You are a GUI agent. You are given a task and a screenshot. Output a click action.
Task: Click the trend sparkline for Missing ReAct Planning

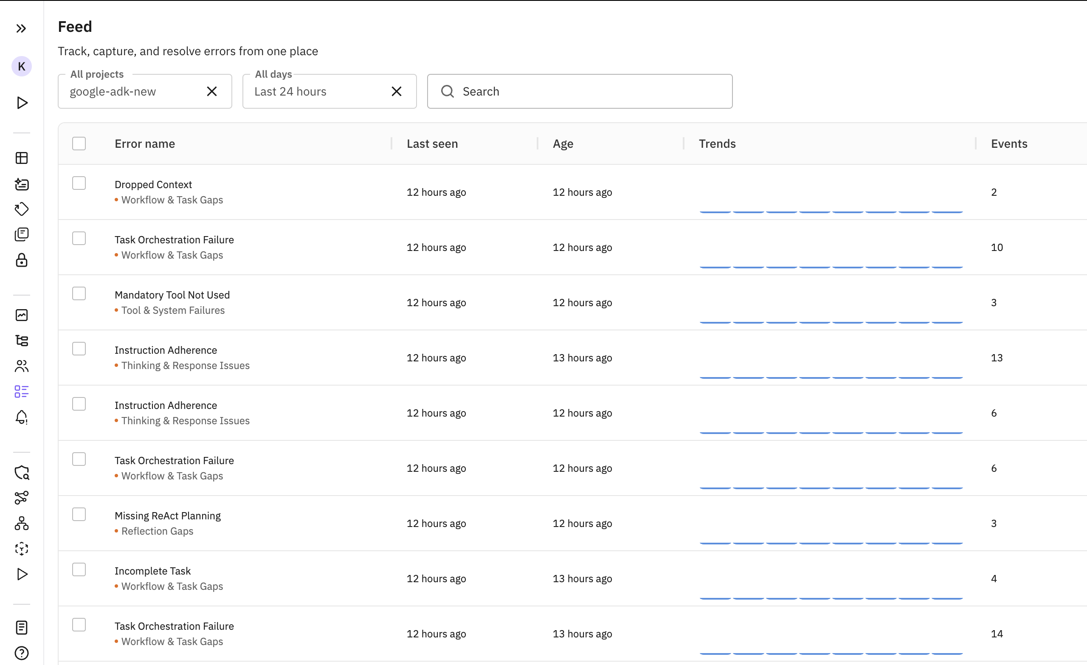pyautogui.click(x=831, y=543)
